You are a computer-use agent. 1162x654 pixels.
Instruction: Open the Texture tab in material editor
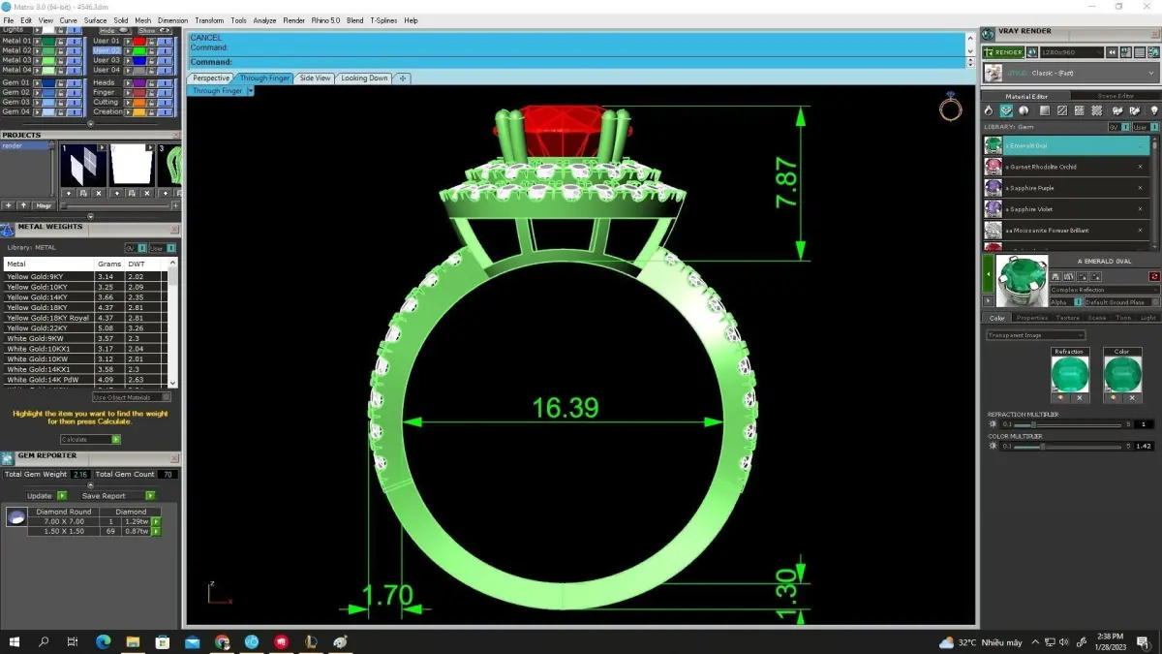point(1067,318)
